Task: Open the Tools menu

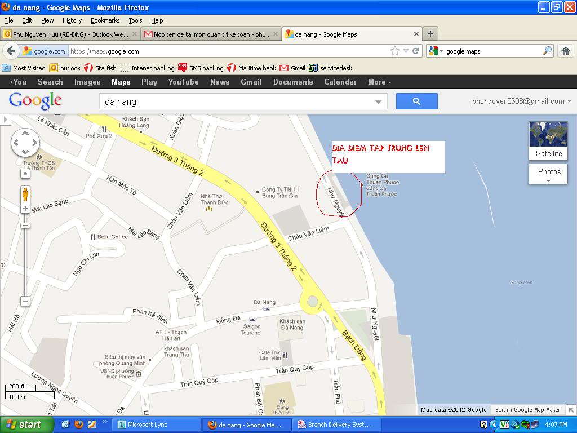Action: [x=135, y=20]
